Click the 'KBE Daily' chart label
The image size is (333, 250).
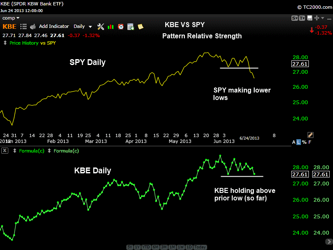[92, 171]
